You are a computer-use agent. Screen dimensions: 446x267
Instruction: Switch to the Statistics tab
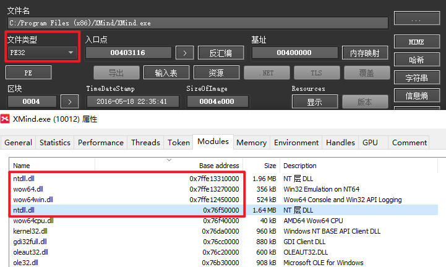[55, 142]
